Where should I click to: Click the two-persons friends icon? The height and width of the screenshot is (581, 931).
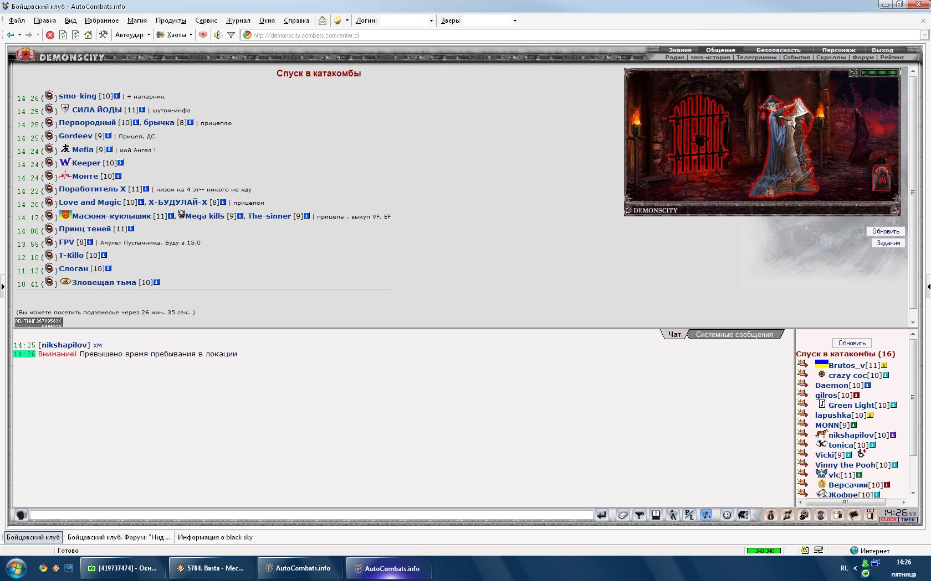click(x=837, y=515)
